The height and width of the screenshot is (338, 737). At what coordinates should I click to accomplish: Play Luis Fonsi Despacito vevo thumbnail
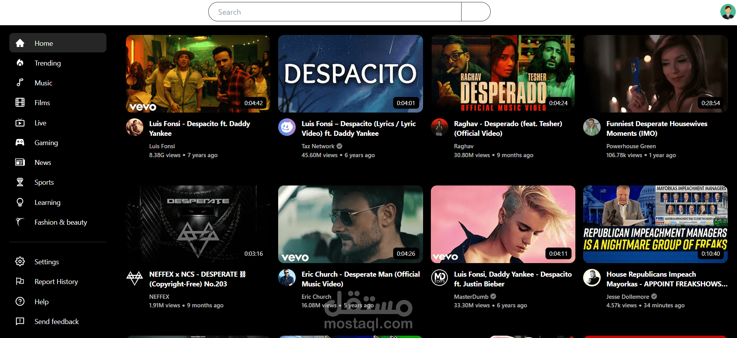point(198,74)
